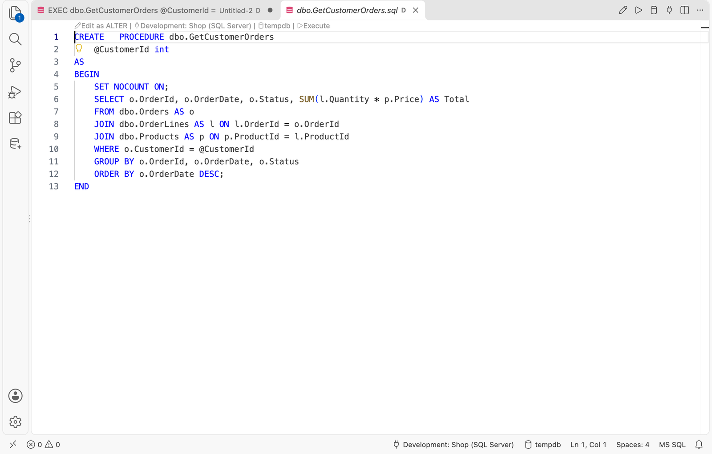The image size is (712, 454).
Task: Click the pencil edit icon in editor toolbar
Action: [623, 10]
